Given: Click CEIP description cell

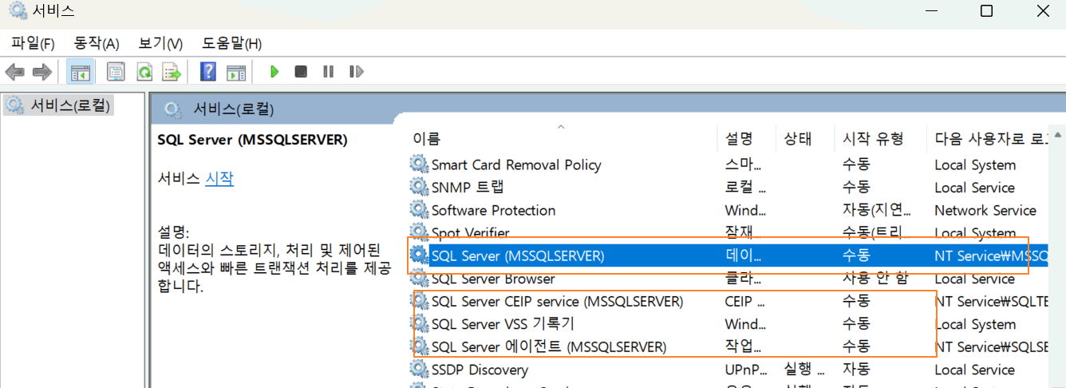Looking at the screenshot, I should pyautogui.click(x=744, y=301).
